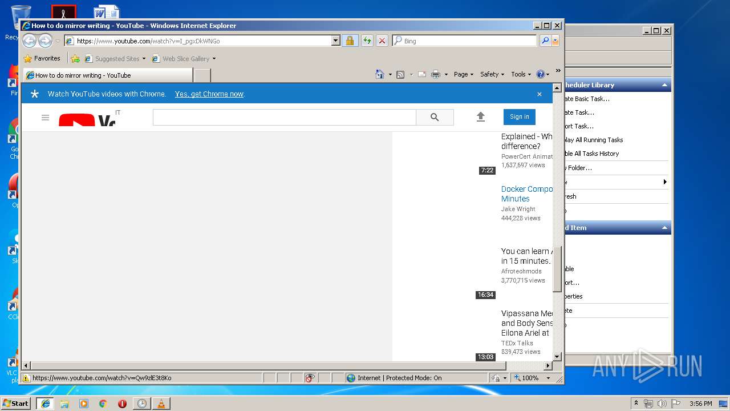This screenshot has width=730, height=411.
Task: Click the YouTube upload arrow icon
Action: (x=481, y=116)
